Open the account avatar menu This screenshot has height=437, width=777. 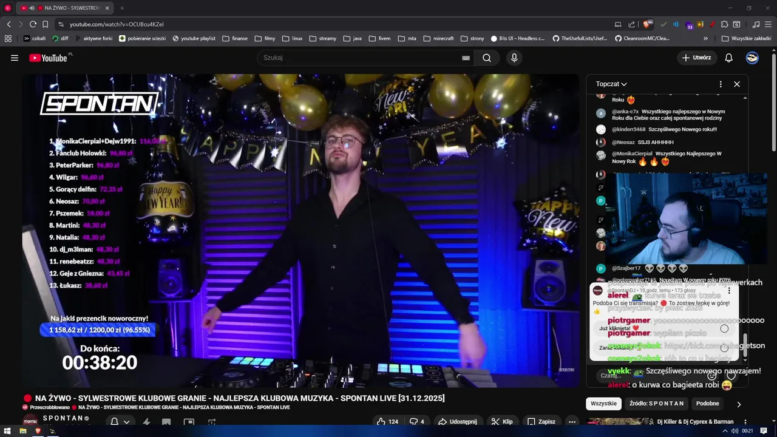click(x=752, y=58)
